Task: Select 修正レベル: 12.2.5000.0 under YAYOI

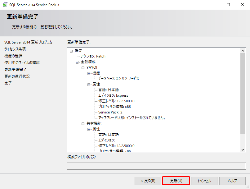Action: (116, 101)
